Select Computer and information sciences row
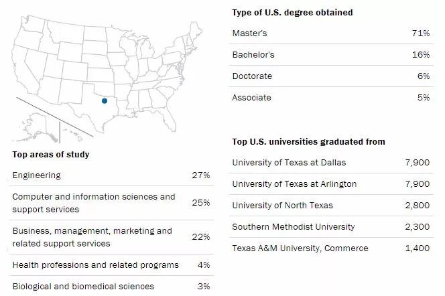 coord(94,202)
